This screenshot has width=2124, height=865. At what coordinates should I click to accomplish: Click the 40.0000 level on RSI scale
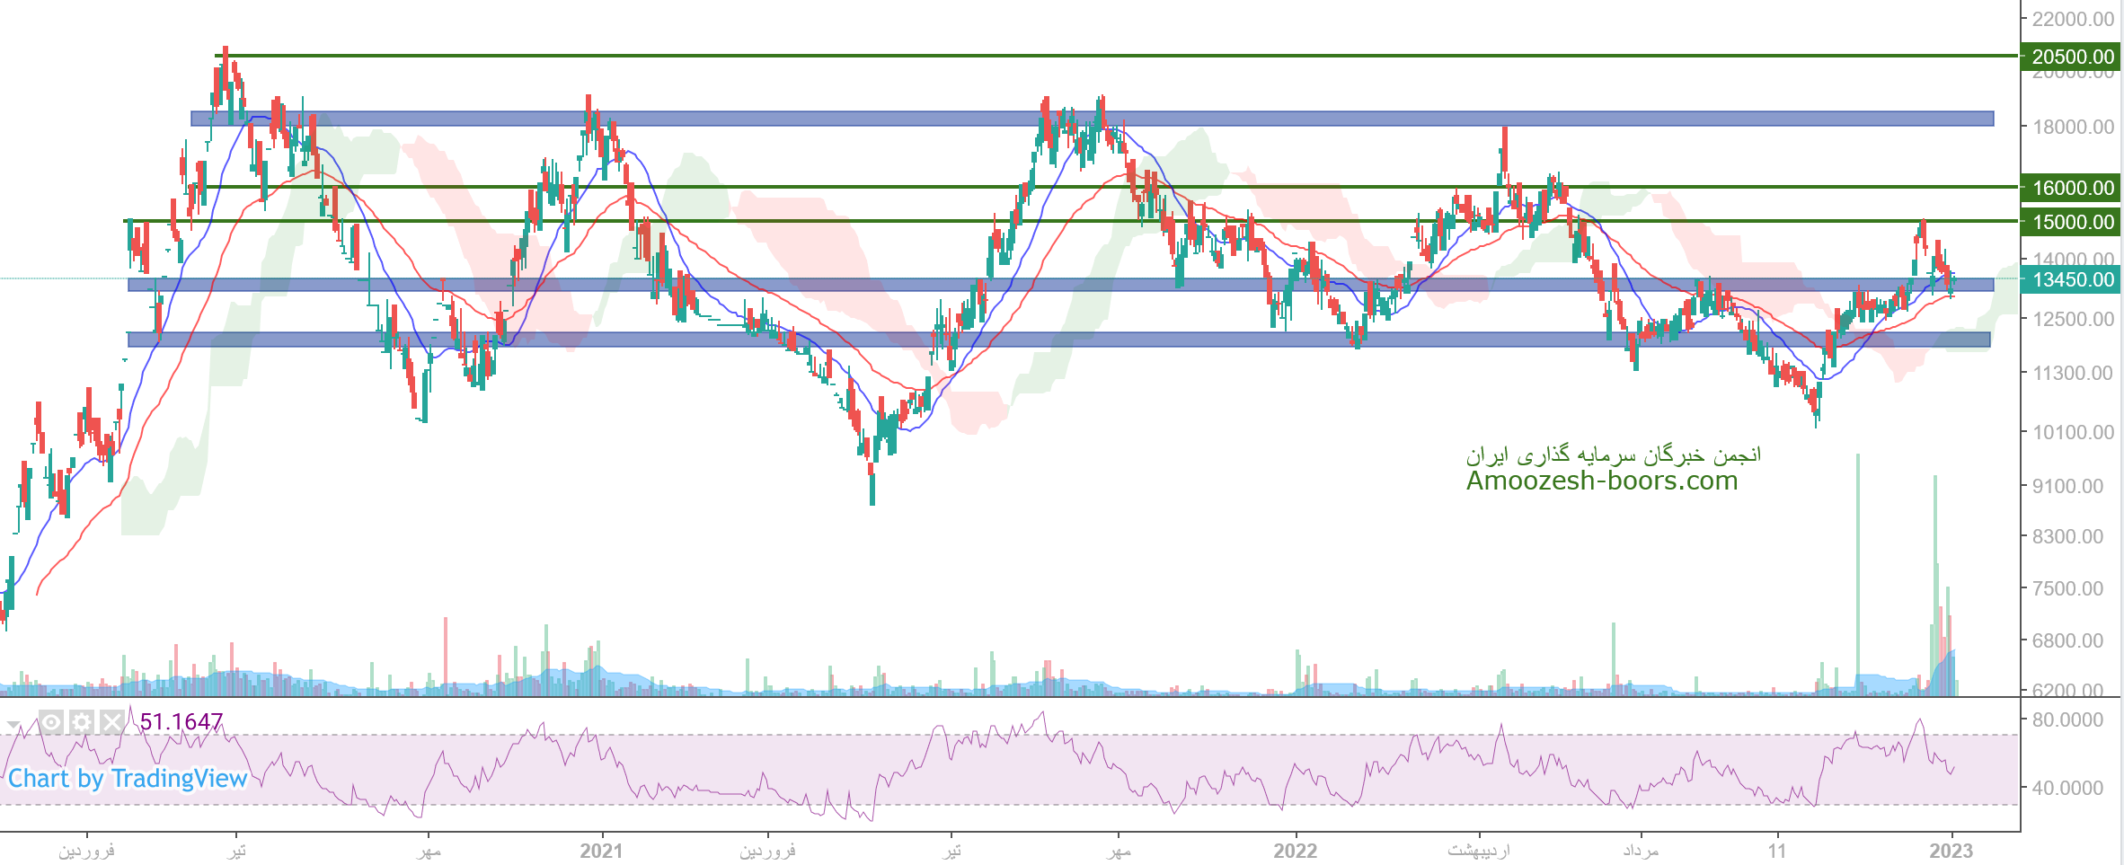(x=2067, y=788)
